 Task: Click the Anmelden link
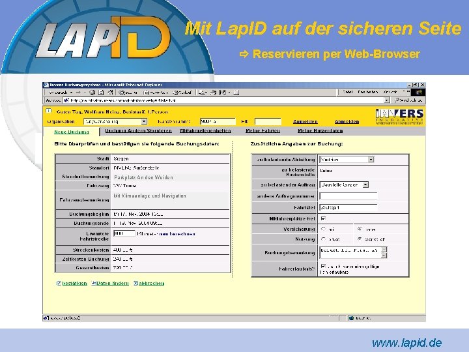305,121
